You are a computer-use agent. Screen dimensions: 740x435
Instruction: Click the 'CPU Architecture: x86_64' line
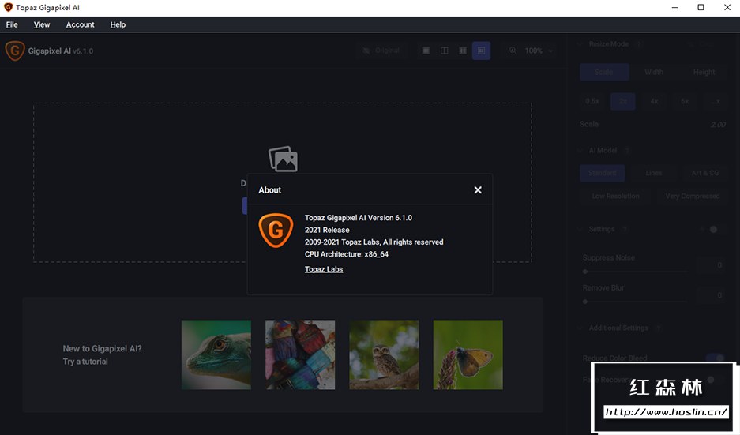(x=347, y=254)
